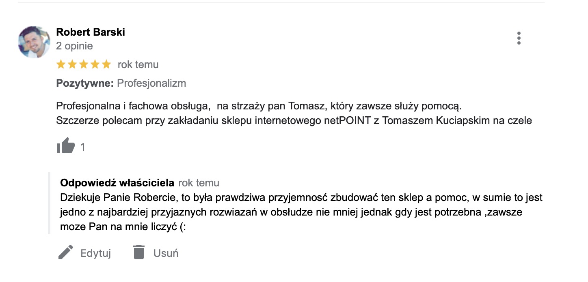The image size is (588, 282).
Task: Select the second gold rating star
Action: click(72, 64)
